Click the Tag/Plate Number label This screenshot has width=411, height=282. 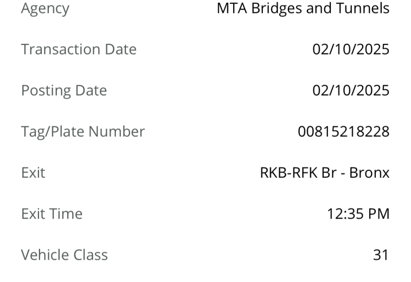tap(83, 132)
